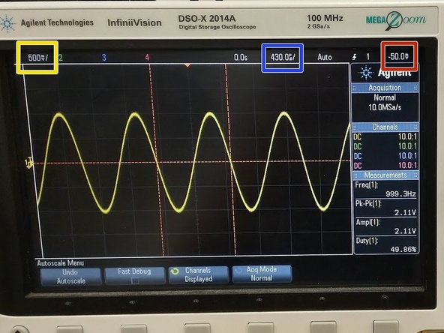Click the Pk-Pk(1) measurement label
Viewport: 444px width, 333px height.
coord(368,204)
